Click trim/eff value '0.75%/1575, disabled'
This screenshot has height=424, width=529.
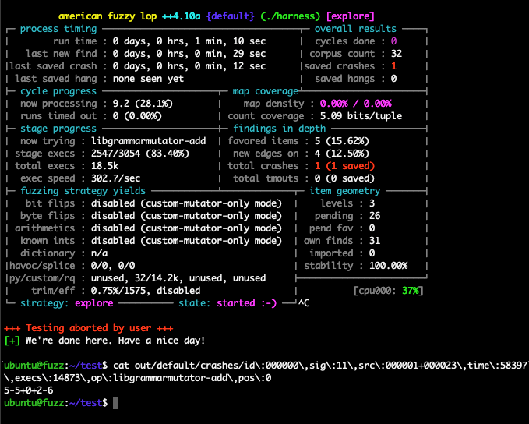click(146, 291)
